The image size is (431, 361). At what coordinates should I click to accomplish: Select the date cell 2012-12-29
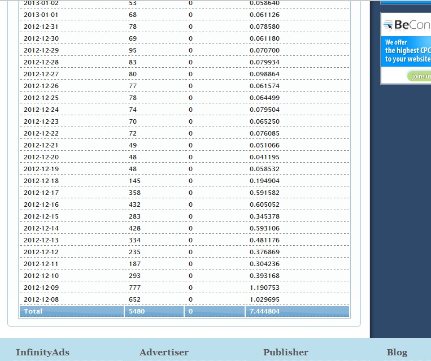pos(41,50)
